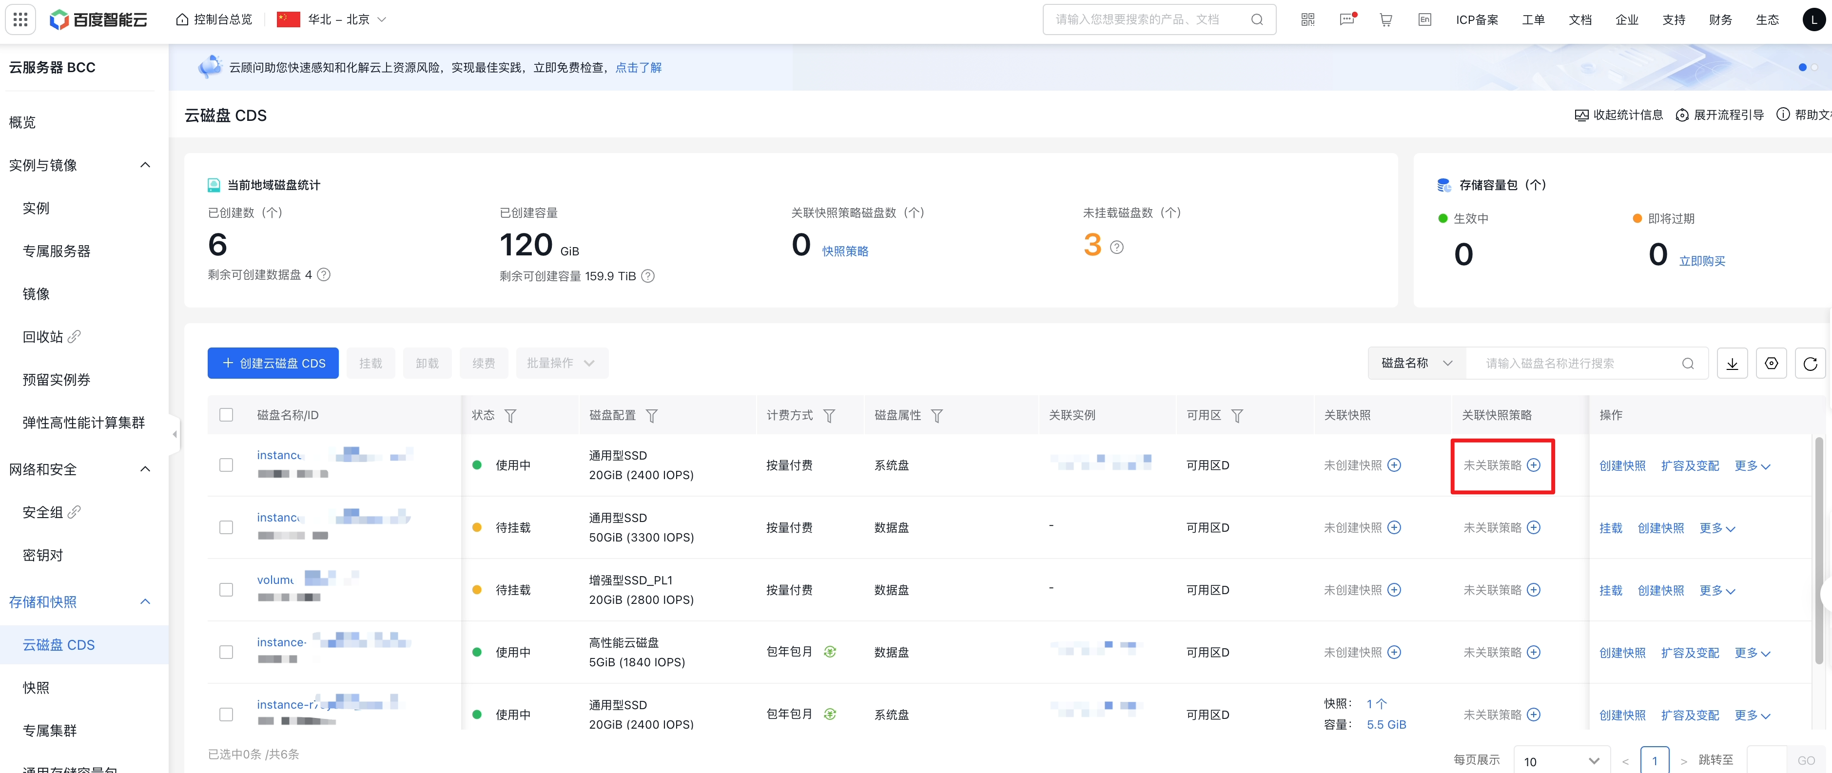Click 挂载 action in the 50GiB disk row
1832x773 pixels.
pos(1611,528)
